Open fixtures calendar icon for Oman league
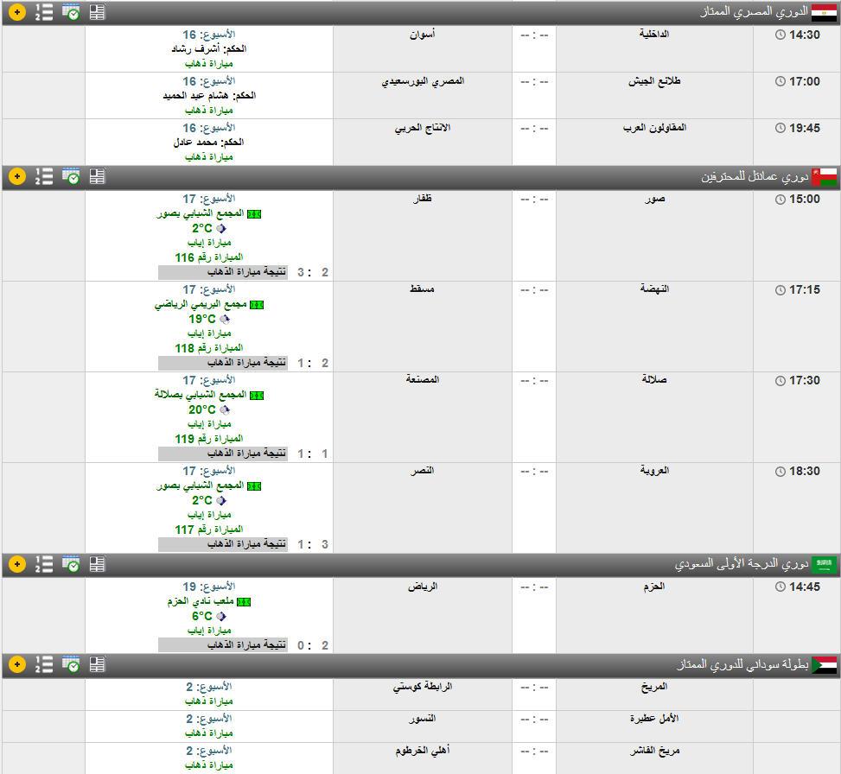The image size is (841, 774). coord(71,176)
